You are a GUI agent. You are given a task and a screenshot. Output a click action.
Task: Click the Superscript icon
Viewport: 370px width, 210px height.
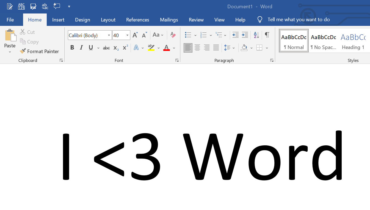(x=125, y=47)
